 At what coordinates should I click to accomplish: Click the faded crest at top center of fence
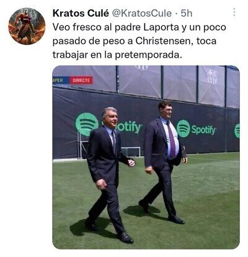click(142, 68)
